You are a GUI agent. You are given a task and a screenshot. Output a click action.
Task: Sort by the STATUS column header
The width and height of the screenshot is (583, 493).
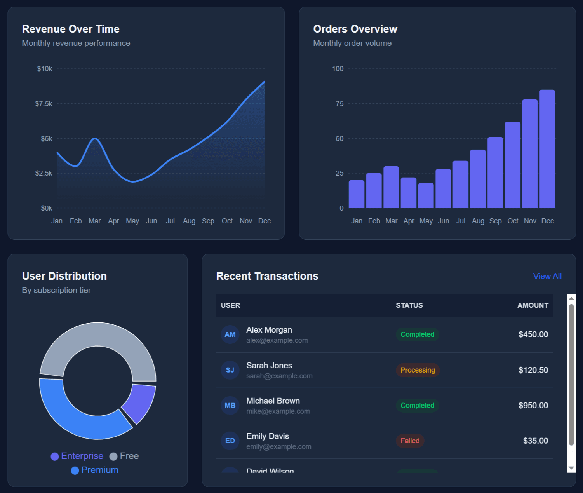click(x=409, y=305)
